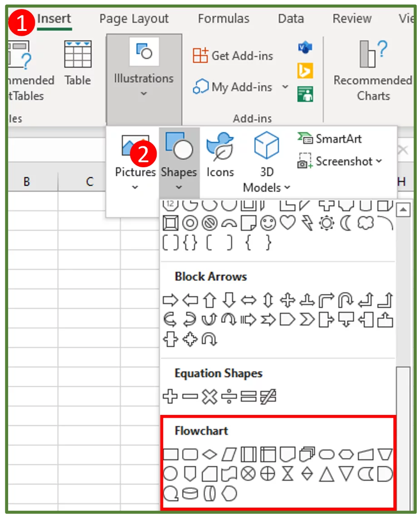Expand the Illustrations group dropdown
The width and height of the screenshot is (417, 514).
pyautogui.click(x=144, y=92)
